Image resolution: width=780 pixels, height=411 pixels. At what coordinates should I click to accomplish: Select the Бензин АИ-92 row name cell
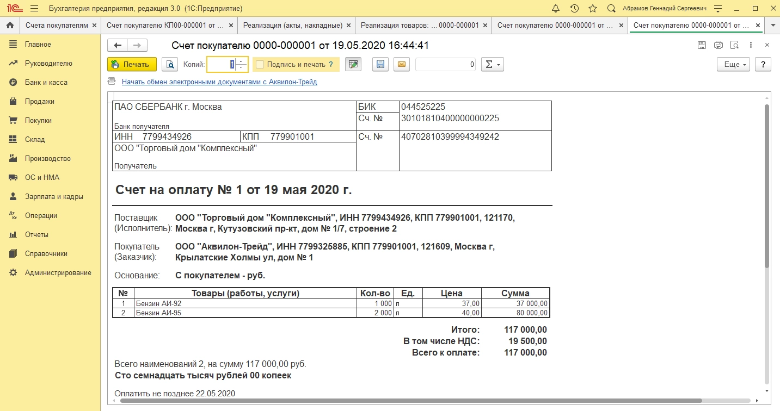(x=245, y=304)
